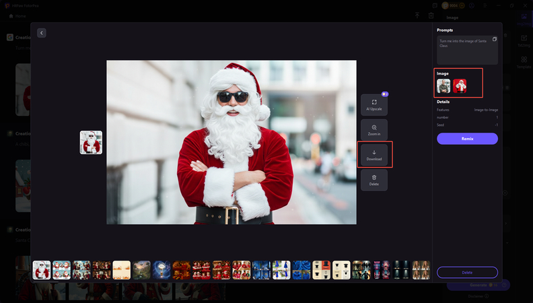
Task: Click the feedback icon left of coins
Action: (x=435, y=5)
